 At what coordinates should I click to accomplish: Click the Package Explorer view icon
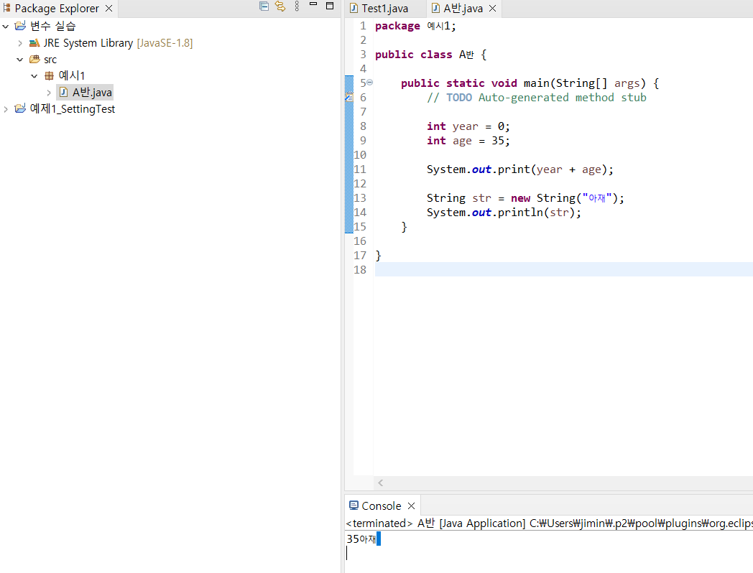(6, 8)
